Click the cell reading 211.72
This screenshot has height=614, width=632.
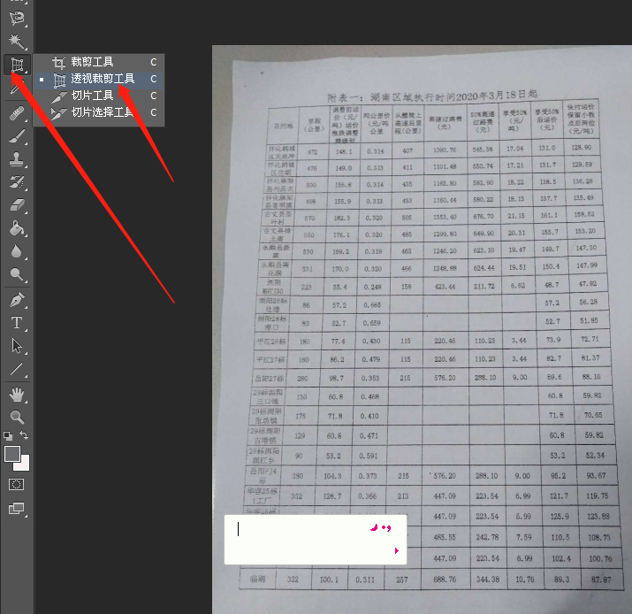pyautogui.click(x=484, y=287)
